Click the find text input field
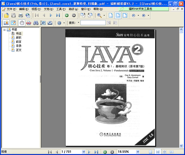The image size is (185, 155). 93,22
